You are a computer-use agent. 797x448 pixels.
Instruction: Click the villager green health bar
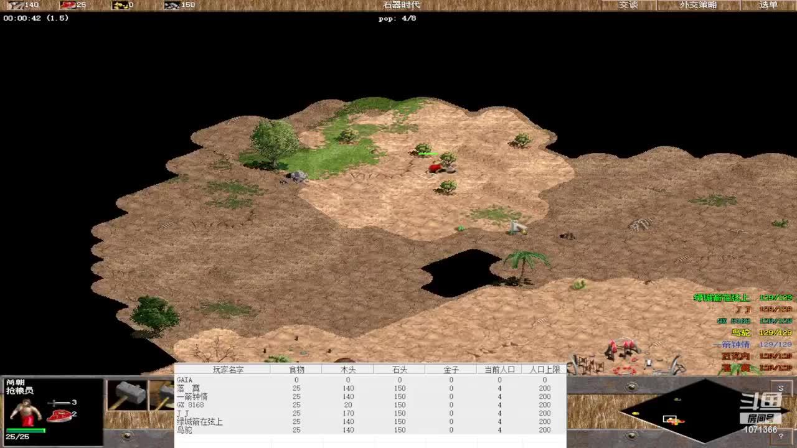click(25, 430)
